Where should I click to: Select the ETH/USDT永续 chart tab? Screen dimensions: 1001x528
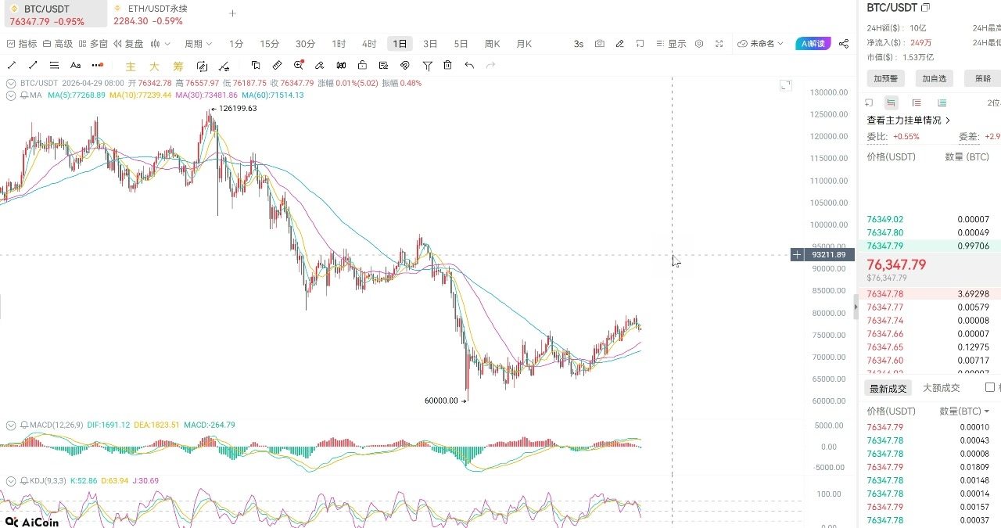[150, 14]
